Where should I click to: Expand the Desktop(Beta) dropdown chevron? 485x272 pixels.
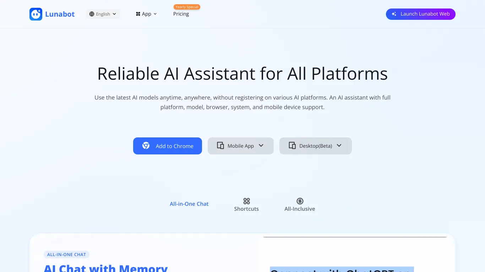click(x=339, y=146)
